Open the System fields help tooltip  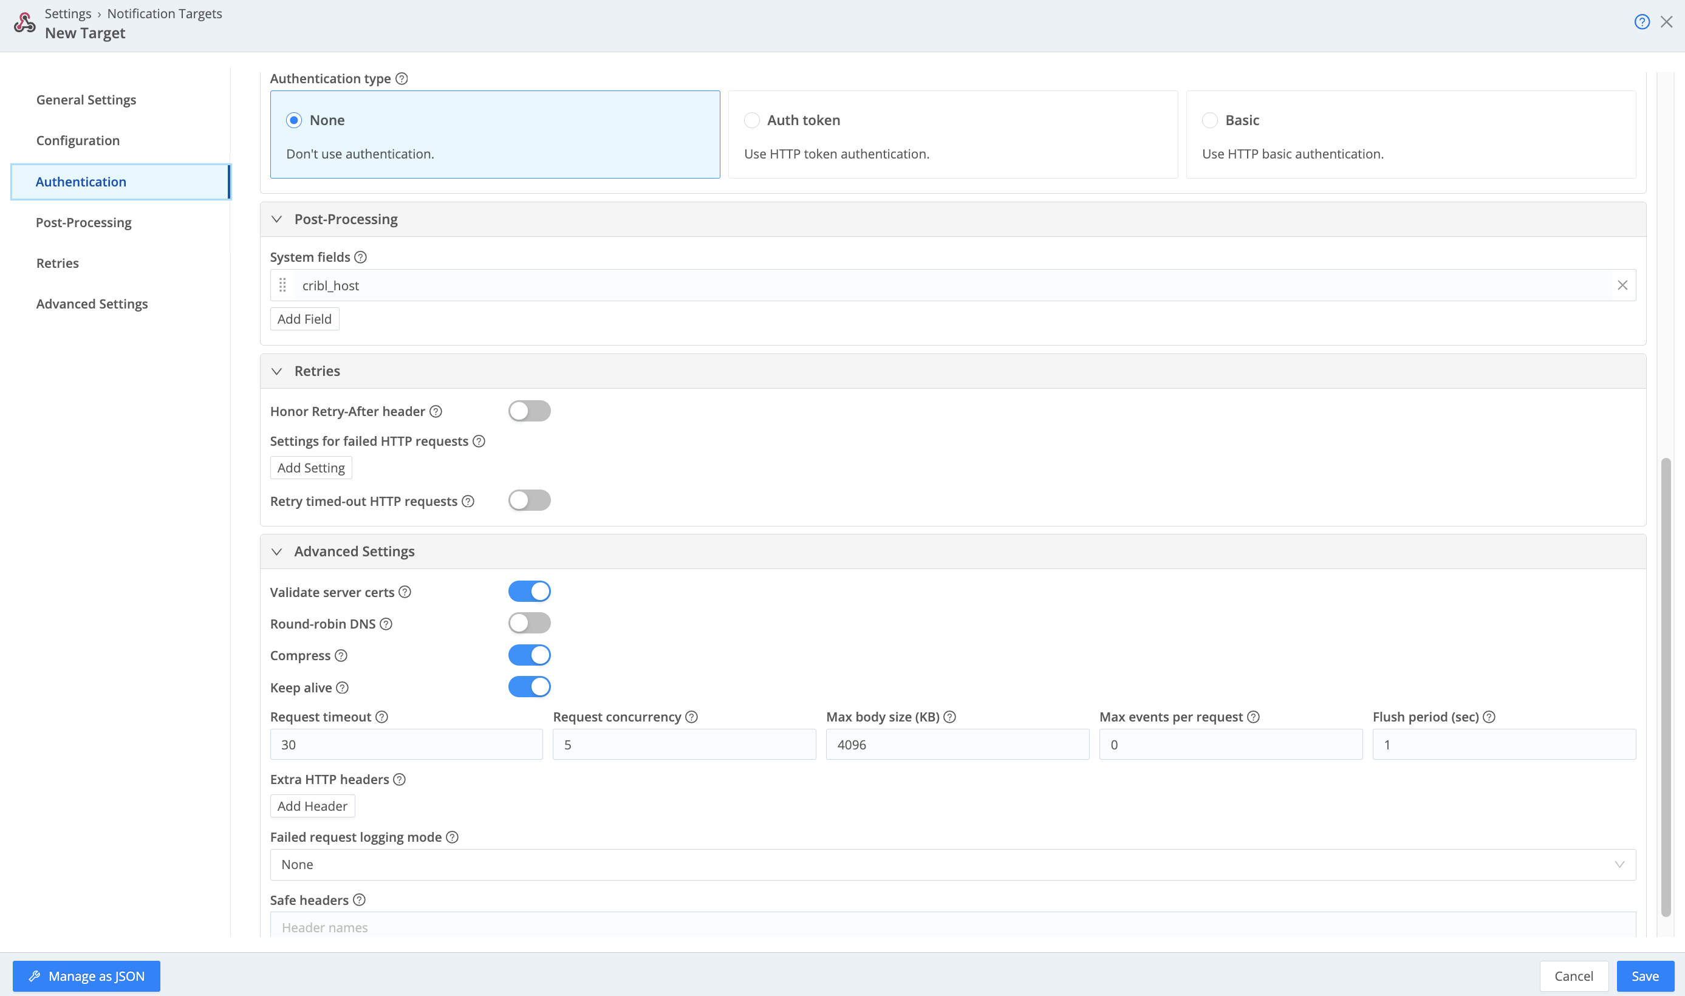coord(360,257)
